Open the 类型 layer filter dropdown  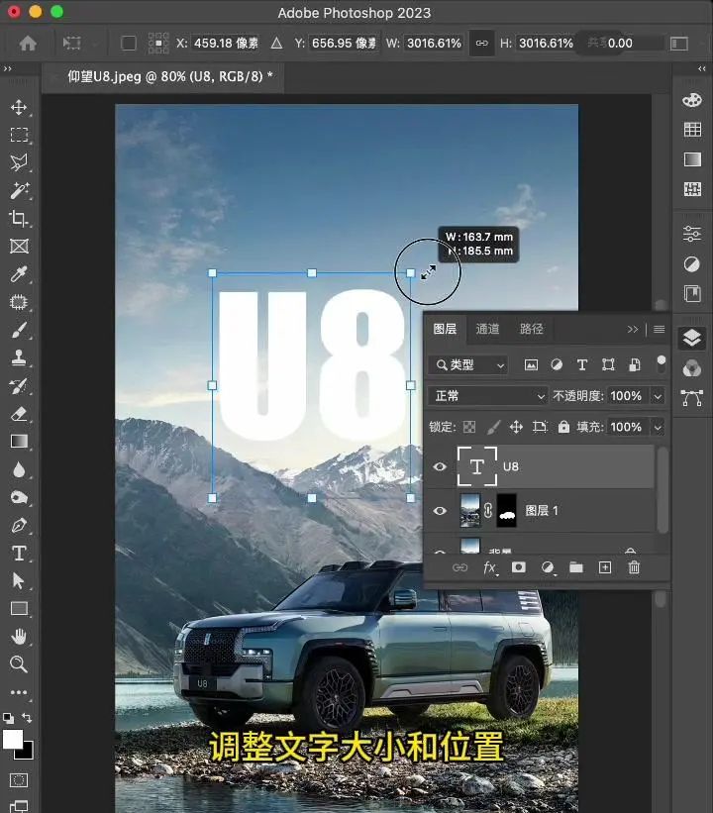coord(468,365)
